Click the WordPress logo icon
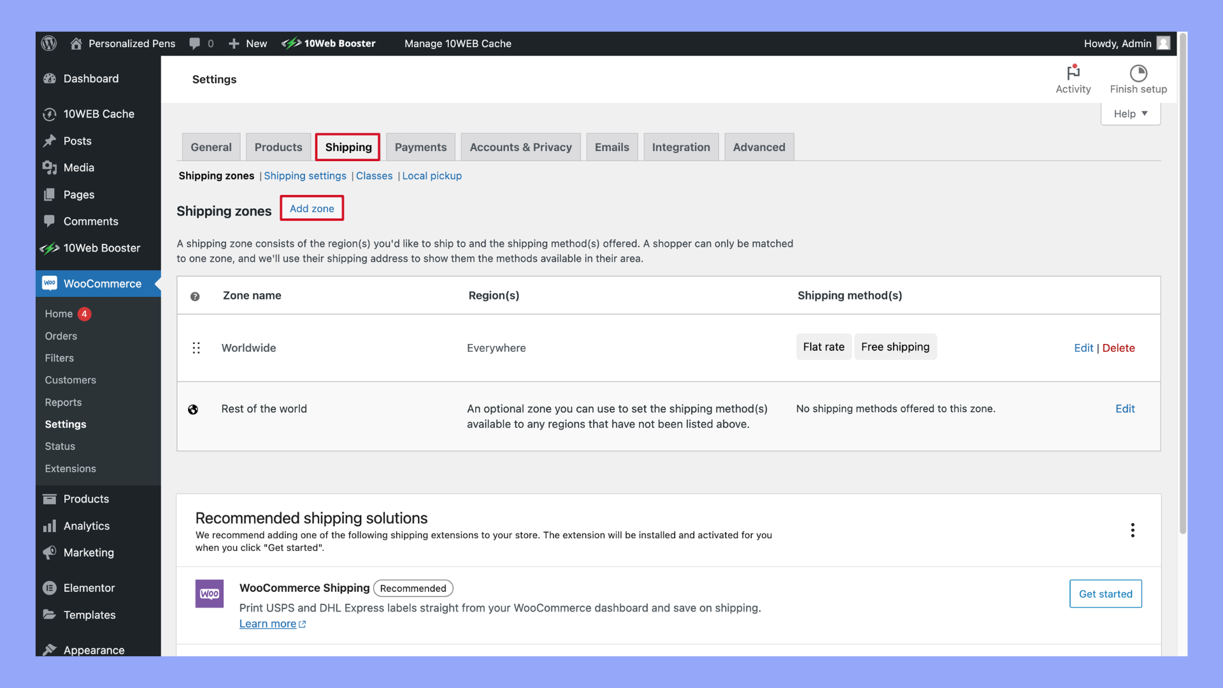The image size is (1223, 688). pyautogui.click(x=49, y=43)
